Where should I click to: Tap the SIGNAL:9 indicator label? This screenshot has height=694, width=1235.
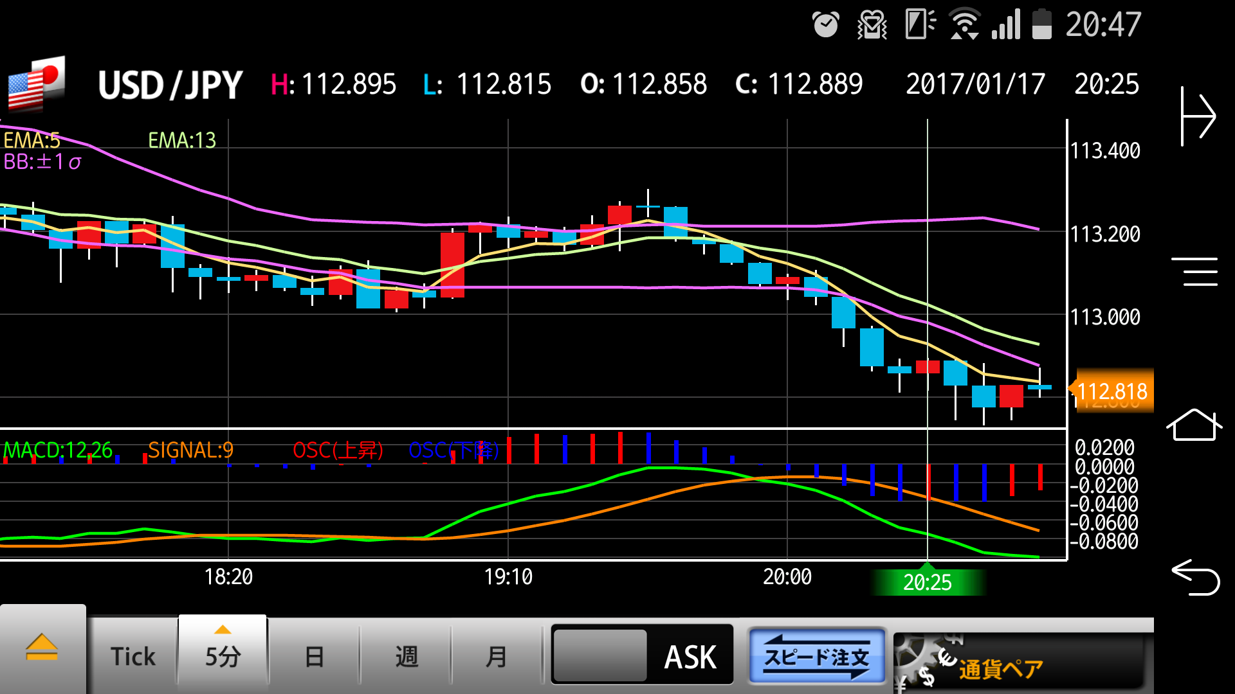coord(190,450)
